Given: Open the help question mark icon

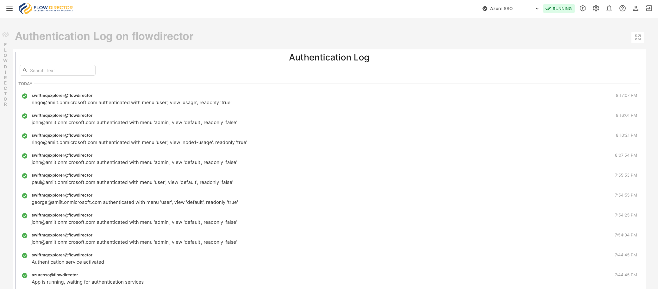Looking at the screenshot, I should pyautogui.click(x=622, y=9).
